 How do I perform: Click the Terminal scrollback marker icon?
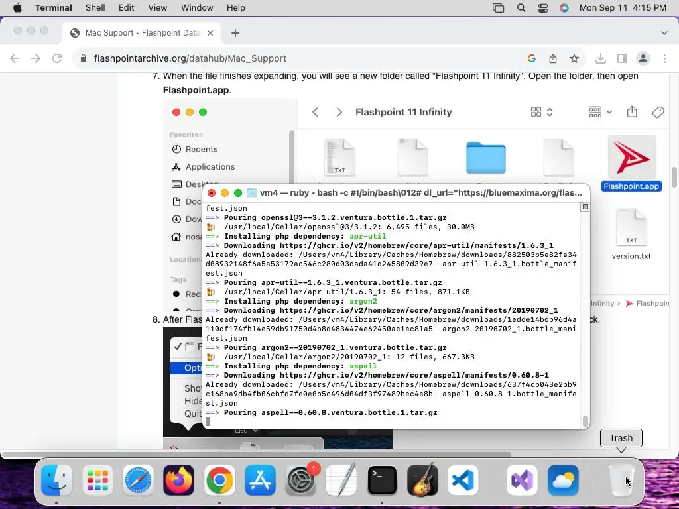point(585,207)
